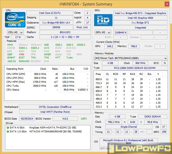Click the VID column header
Screen dimensions: 172x154
tap(83, 69)
